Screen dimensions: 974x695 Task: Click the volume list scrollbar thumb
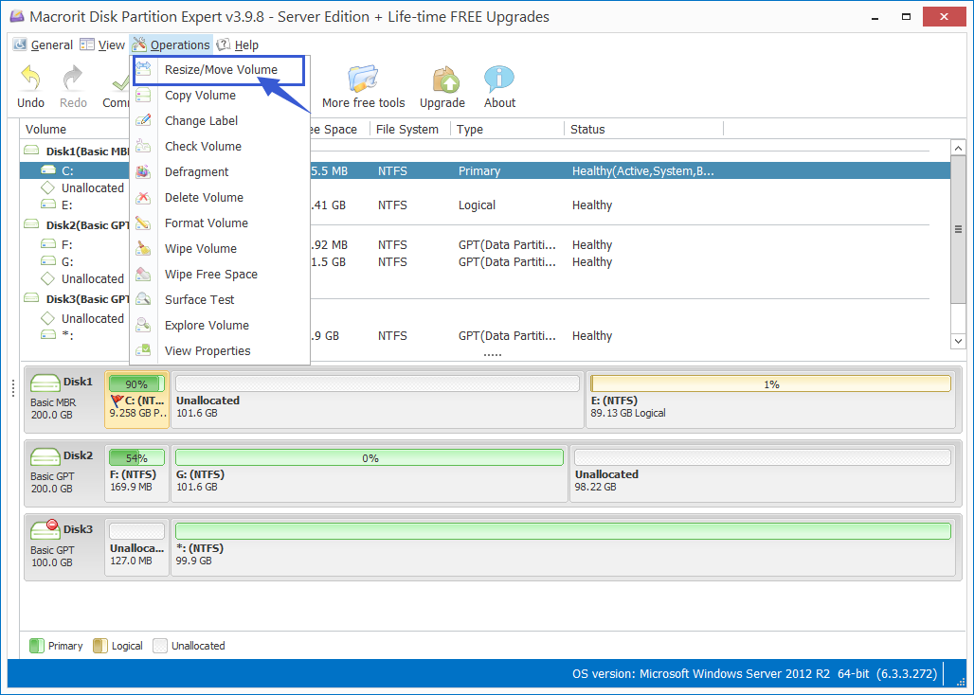pyautogui.click(x=958, y=229)
